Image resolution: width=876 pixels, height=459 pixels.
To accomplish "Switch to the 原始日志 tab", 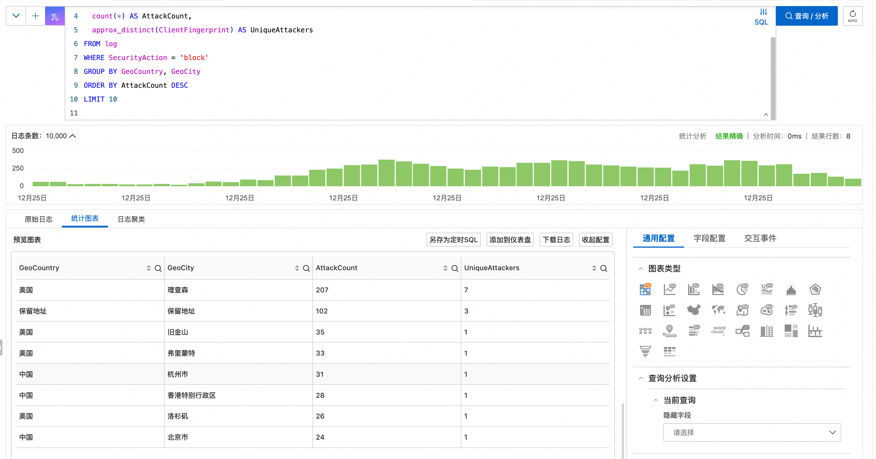I will 38,219.
